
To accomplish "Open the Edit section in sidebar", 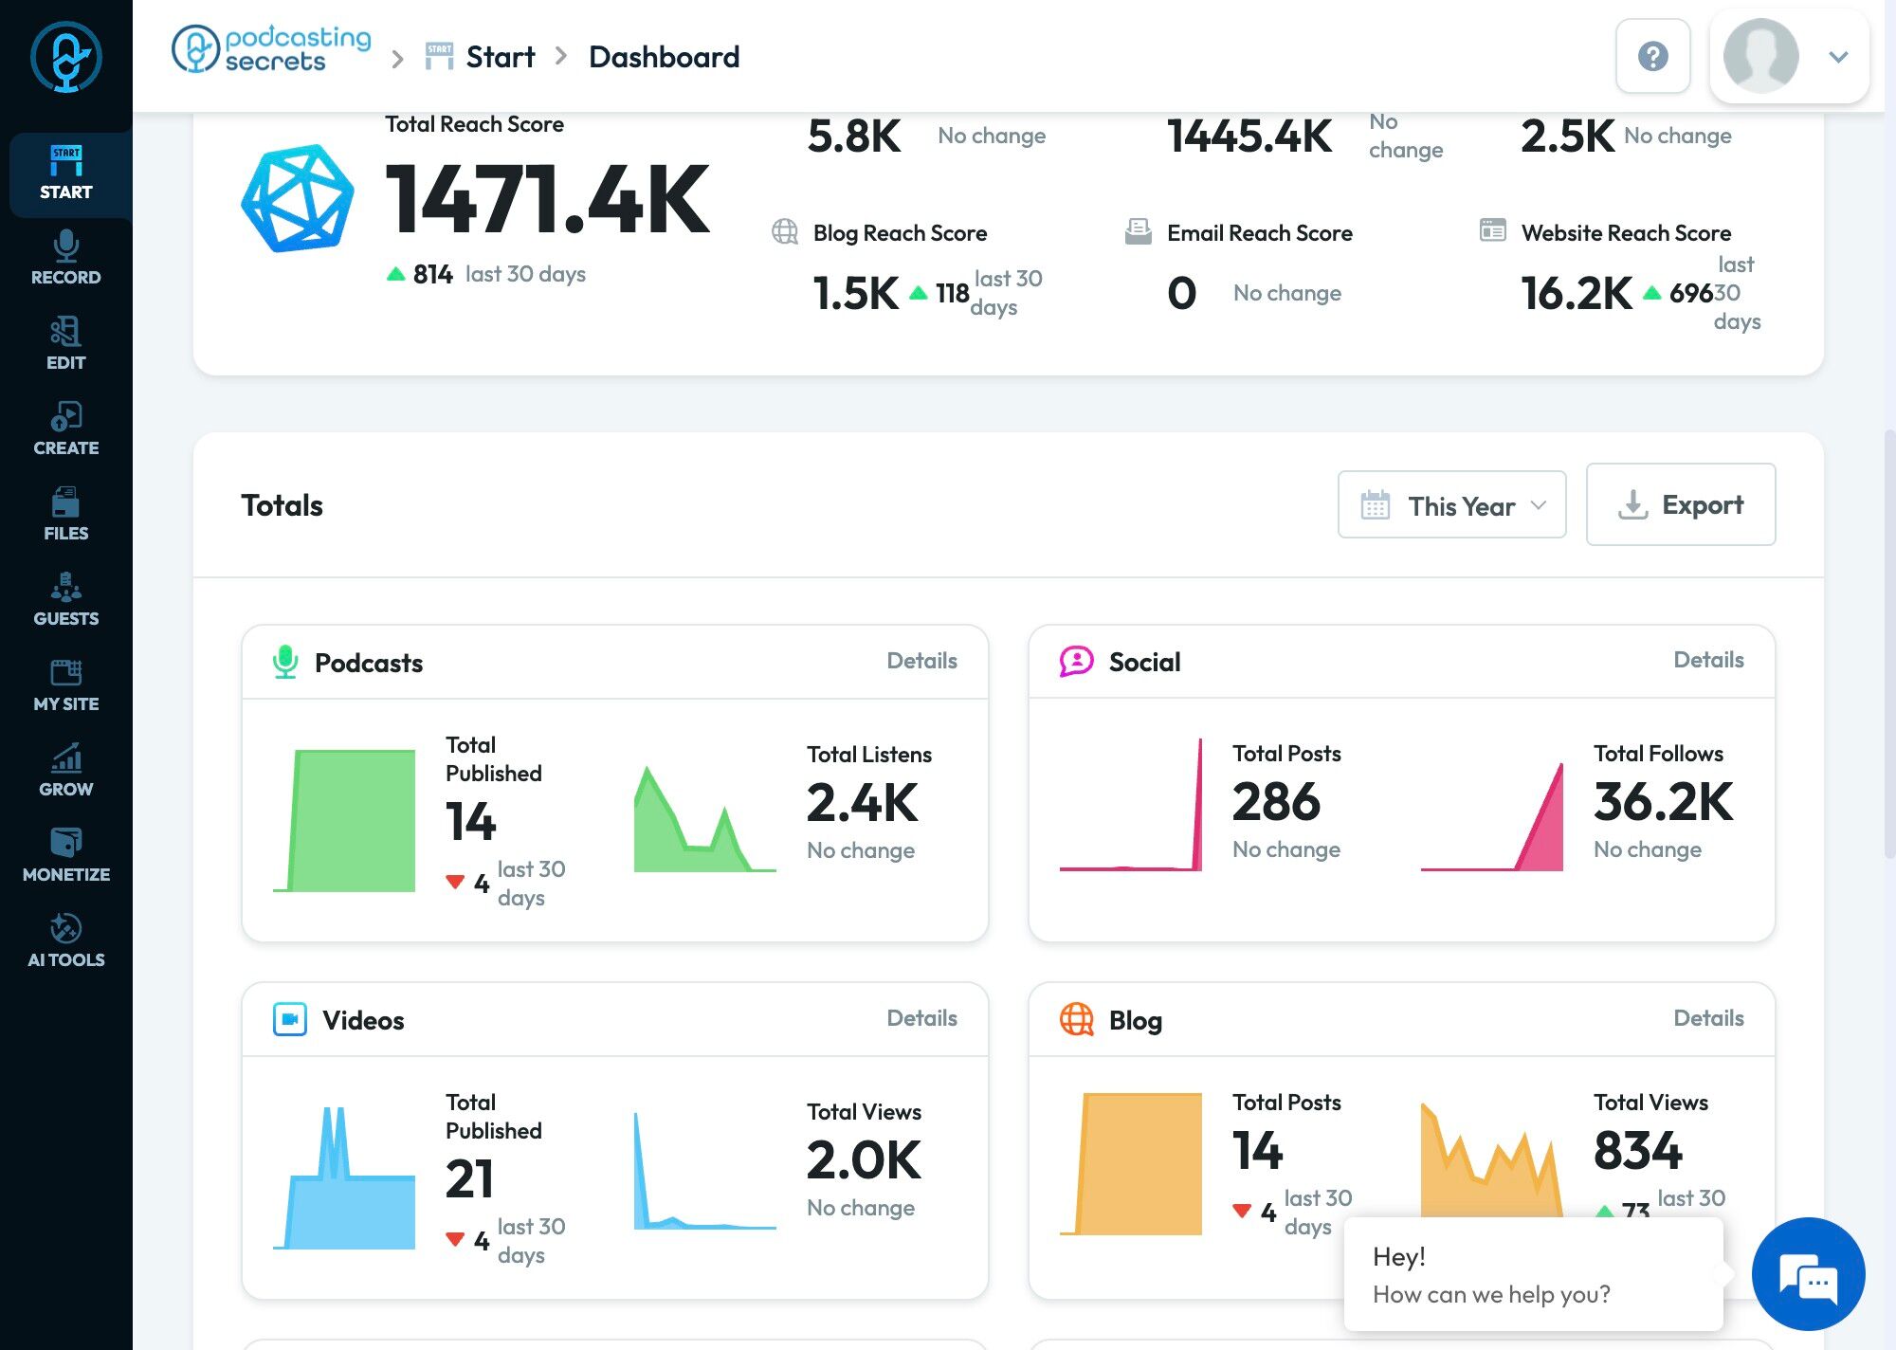I will click(65, 343).
